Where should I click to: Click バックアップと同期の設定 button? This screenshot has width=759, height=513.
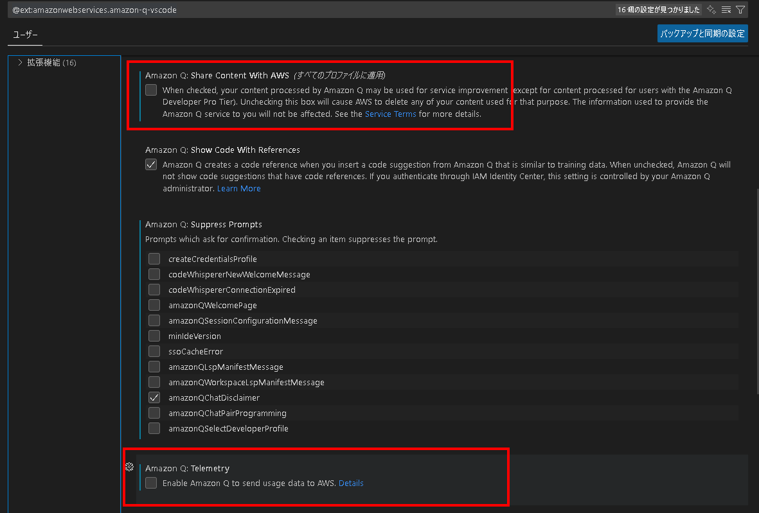(702, 33)
